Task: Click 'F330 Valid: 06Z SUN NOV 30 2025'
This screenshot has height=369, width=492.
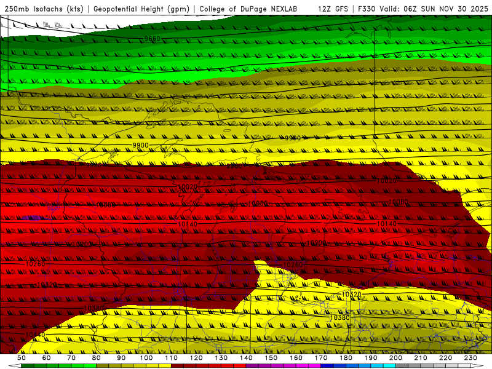Action: point(423,9)
